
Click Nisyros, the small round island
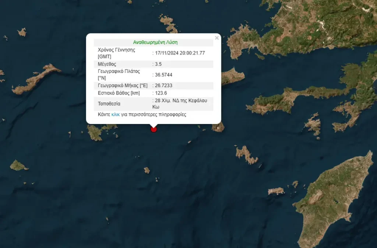click(x=218, y=127)
